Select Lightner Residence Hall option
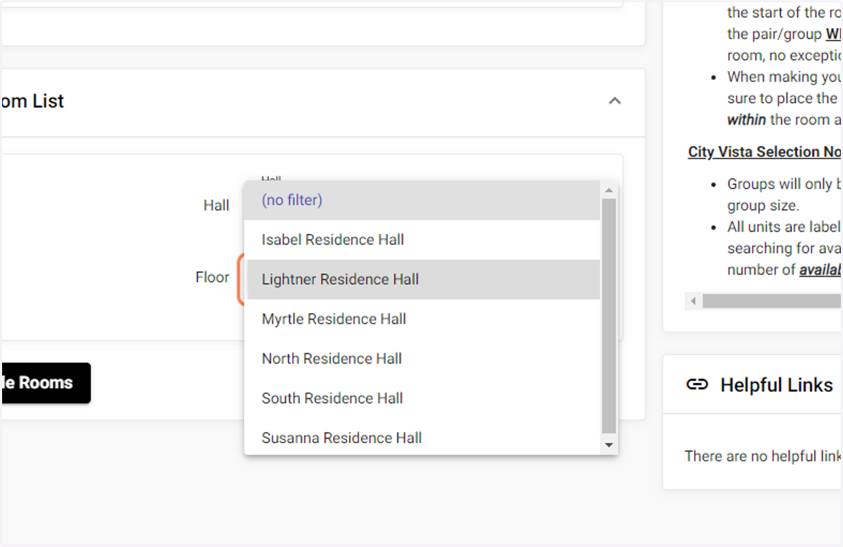The height and width of the screenshot is (547, 843). 422,279
